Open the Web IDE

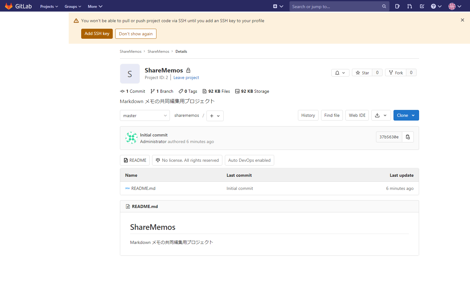(x=357, y=115)
